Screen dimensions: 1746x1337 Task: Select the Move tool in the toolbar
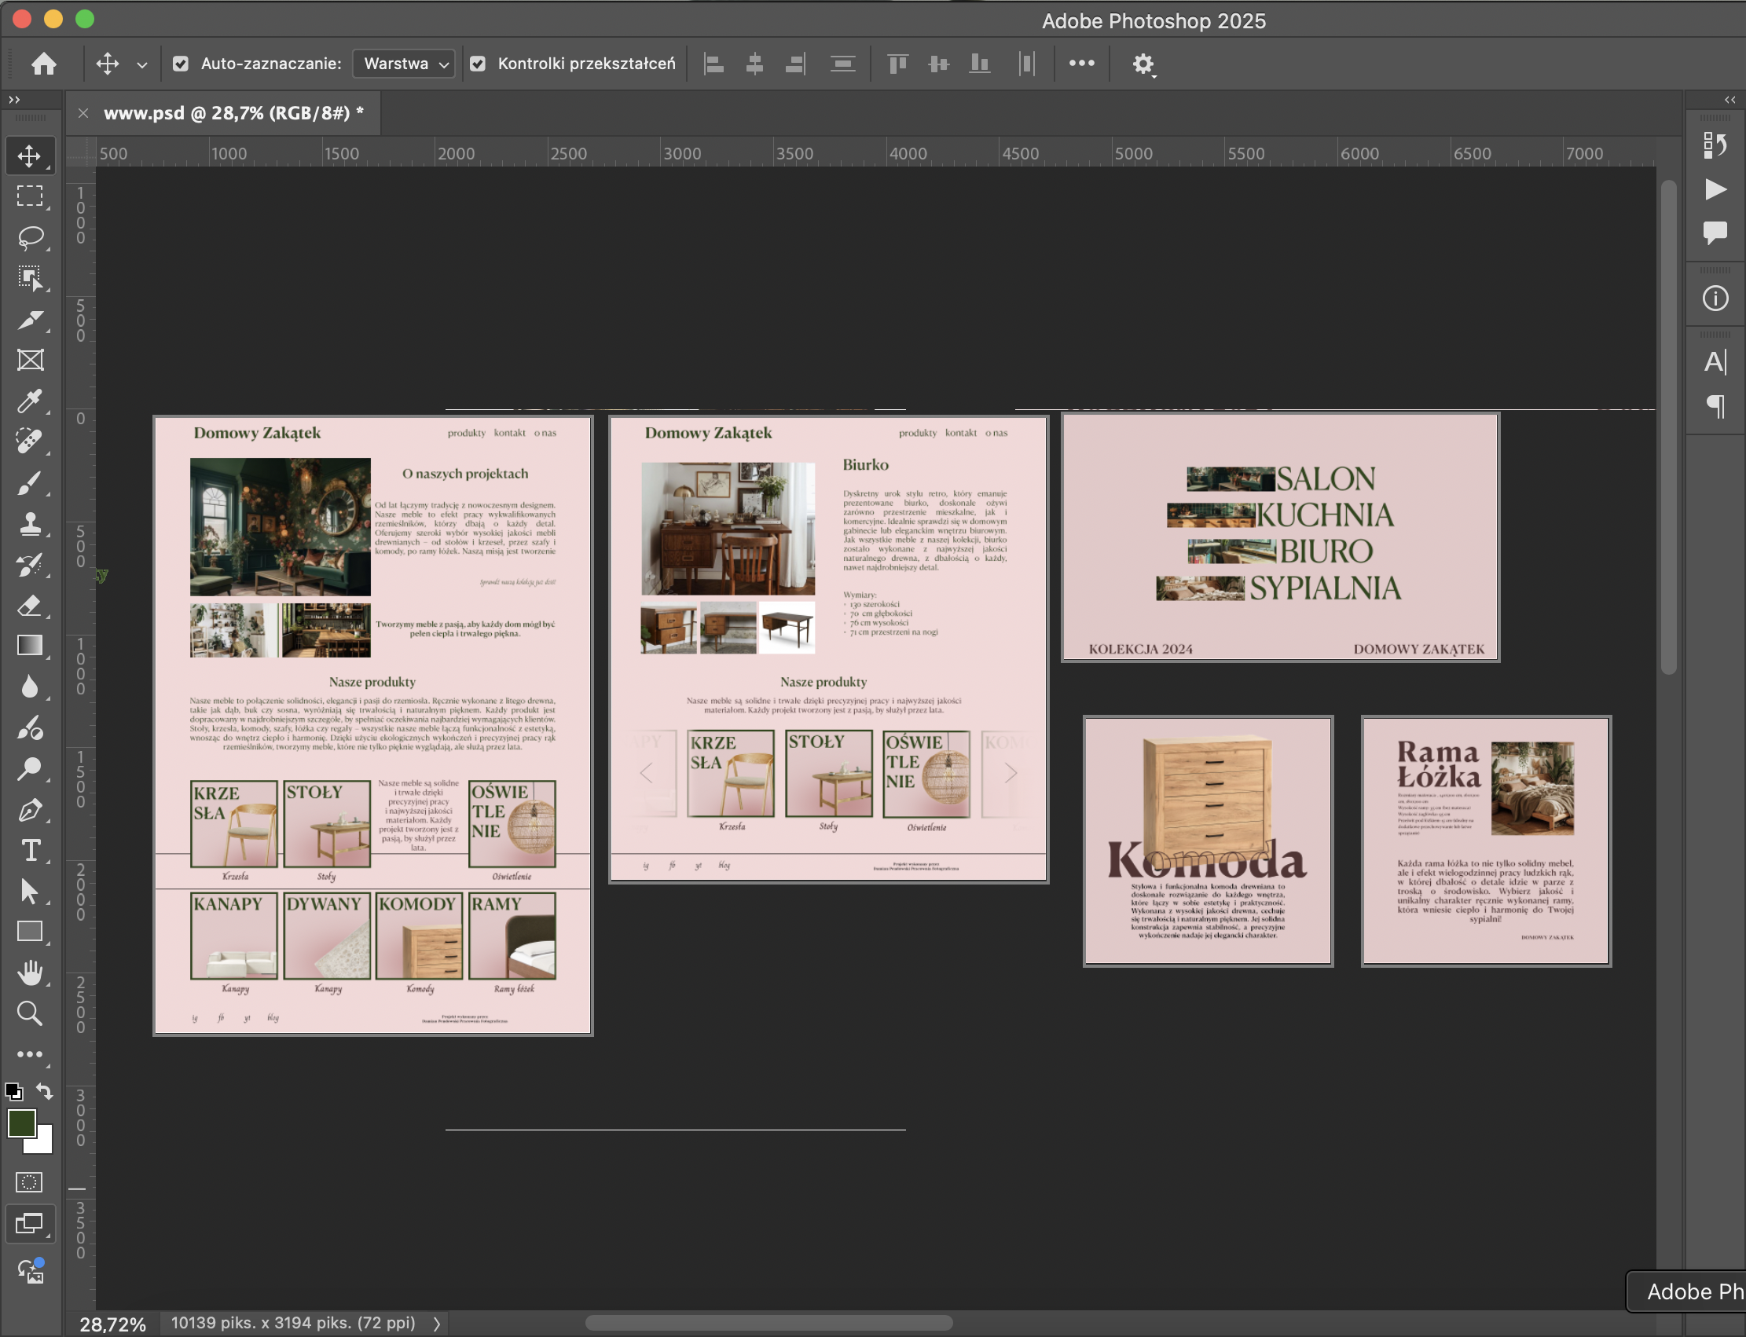pyautogui.click(x=29, y=156)
